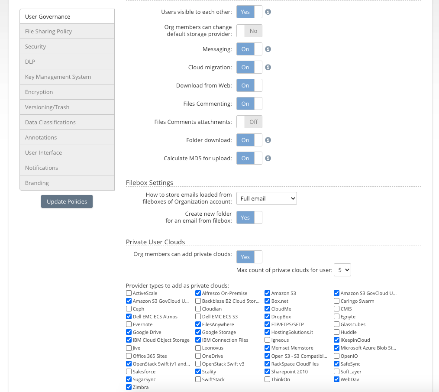Click the Update Policies button

[x=67, y=201]
